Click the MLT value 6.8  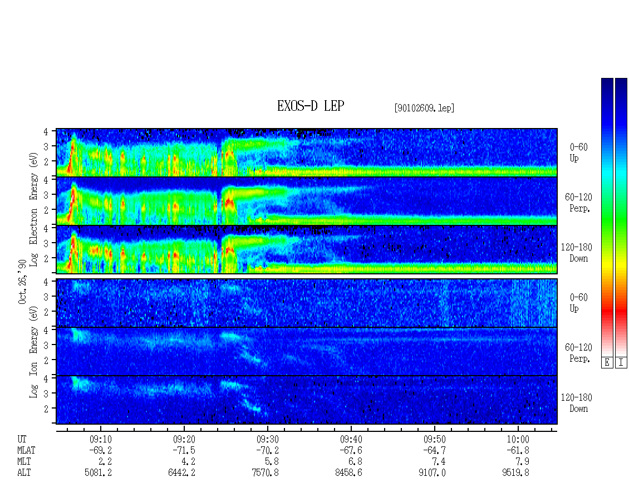[356, 461]
